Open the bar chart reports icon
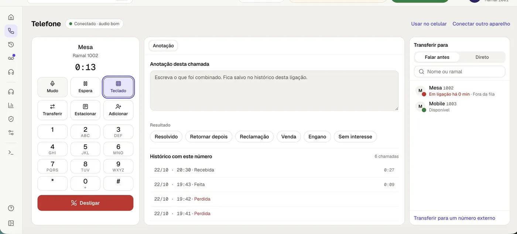The image size is (517, 234). click(x=11, y=105)
